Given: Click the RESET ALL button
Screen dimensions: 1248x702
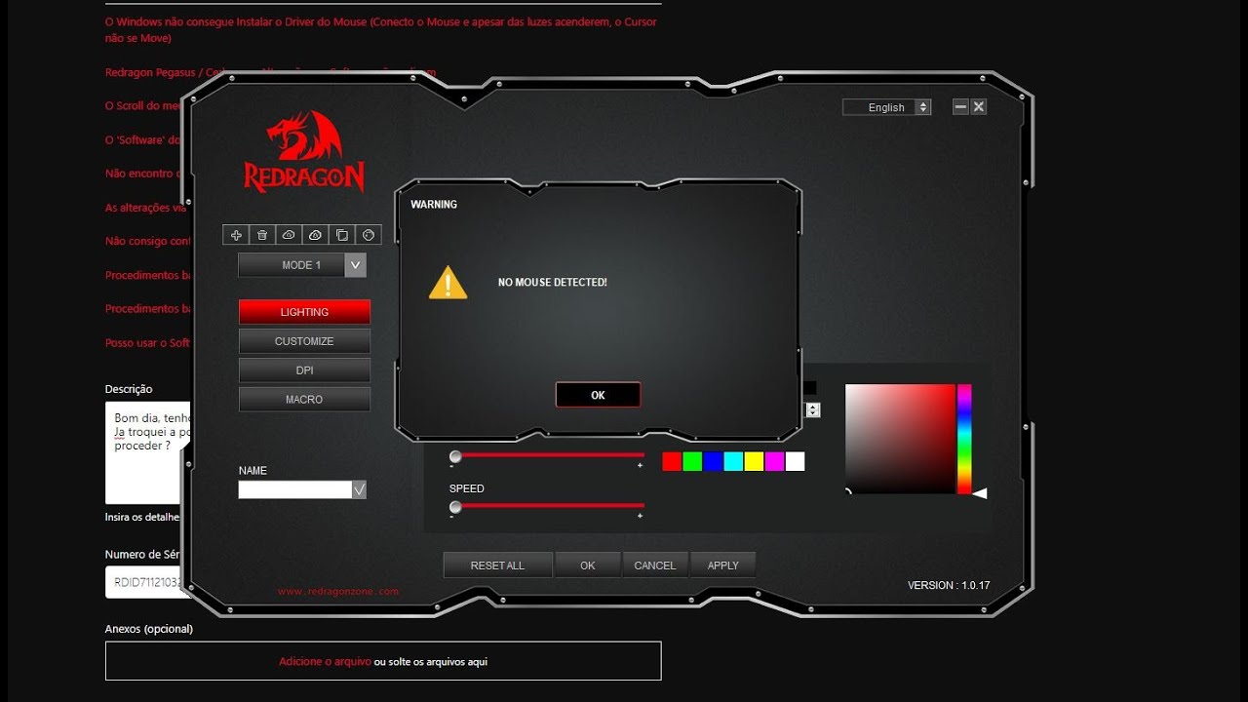Looking at the screenshot, I should tap(497, 565).
